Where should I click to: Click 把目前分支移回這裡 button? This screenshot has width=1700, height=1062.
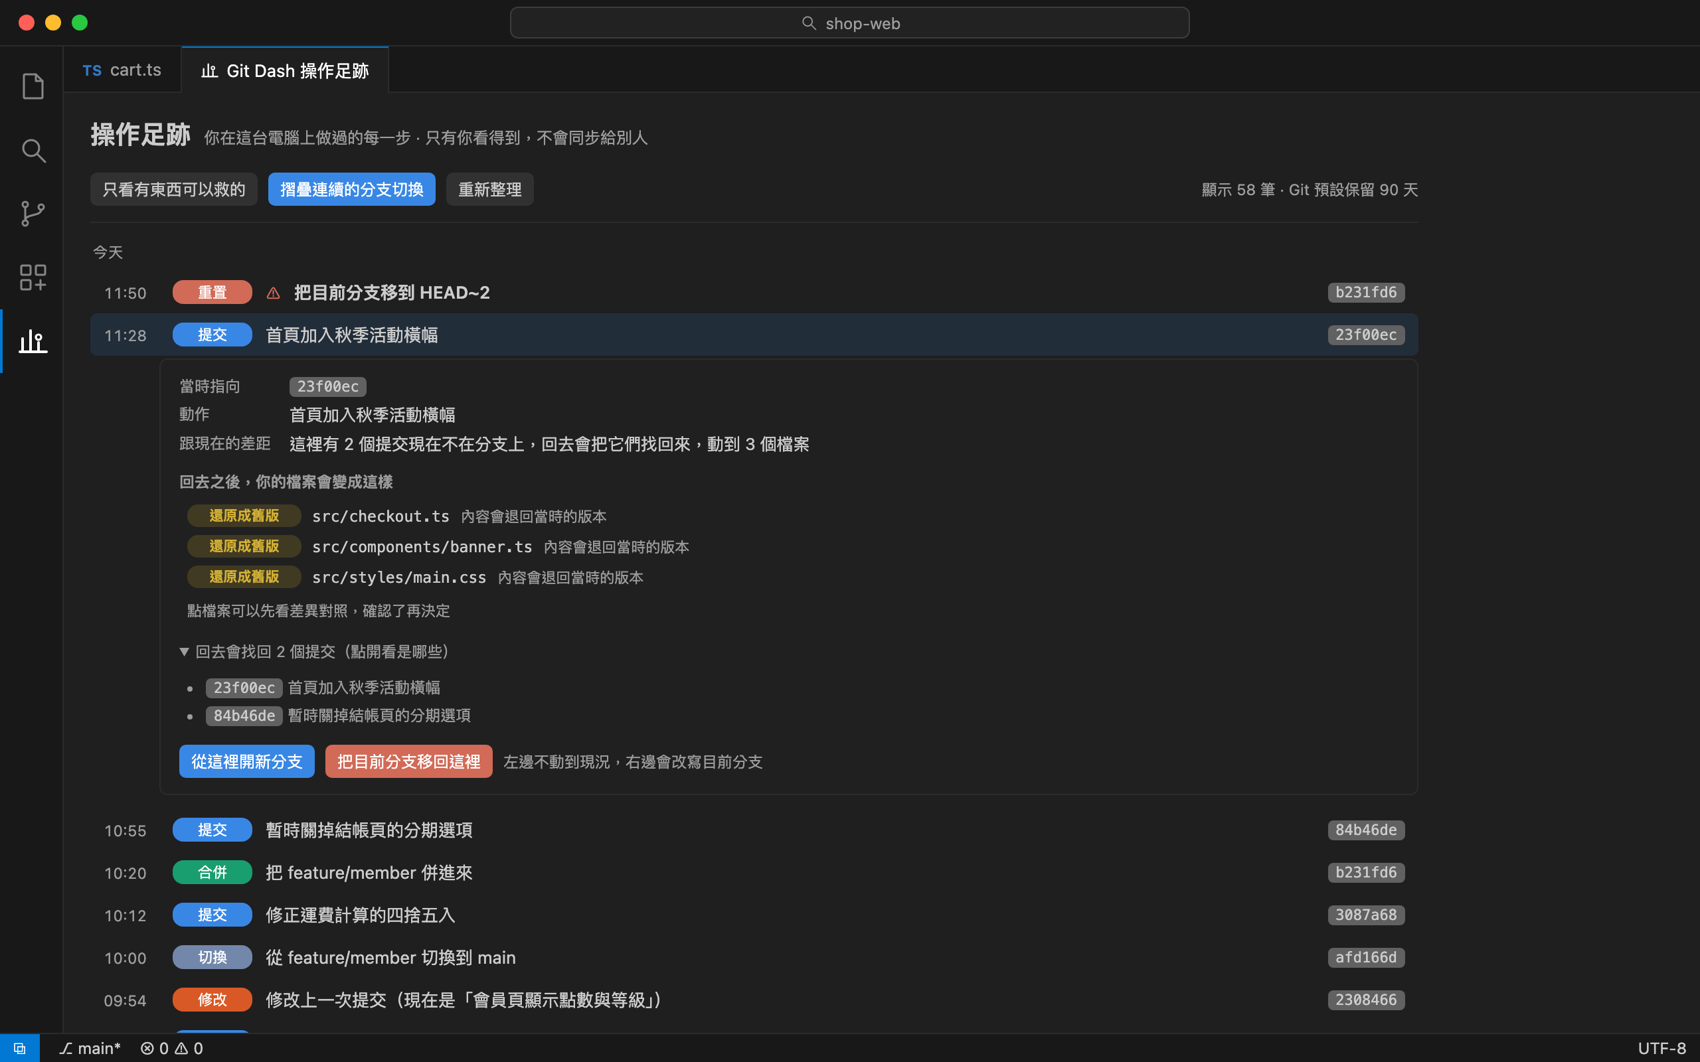click(x=408, y=761)
